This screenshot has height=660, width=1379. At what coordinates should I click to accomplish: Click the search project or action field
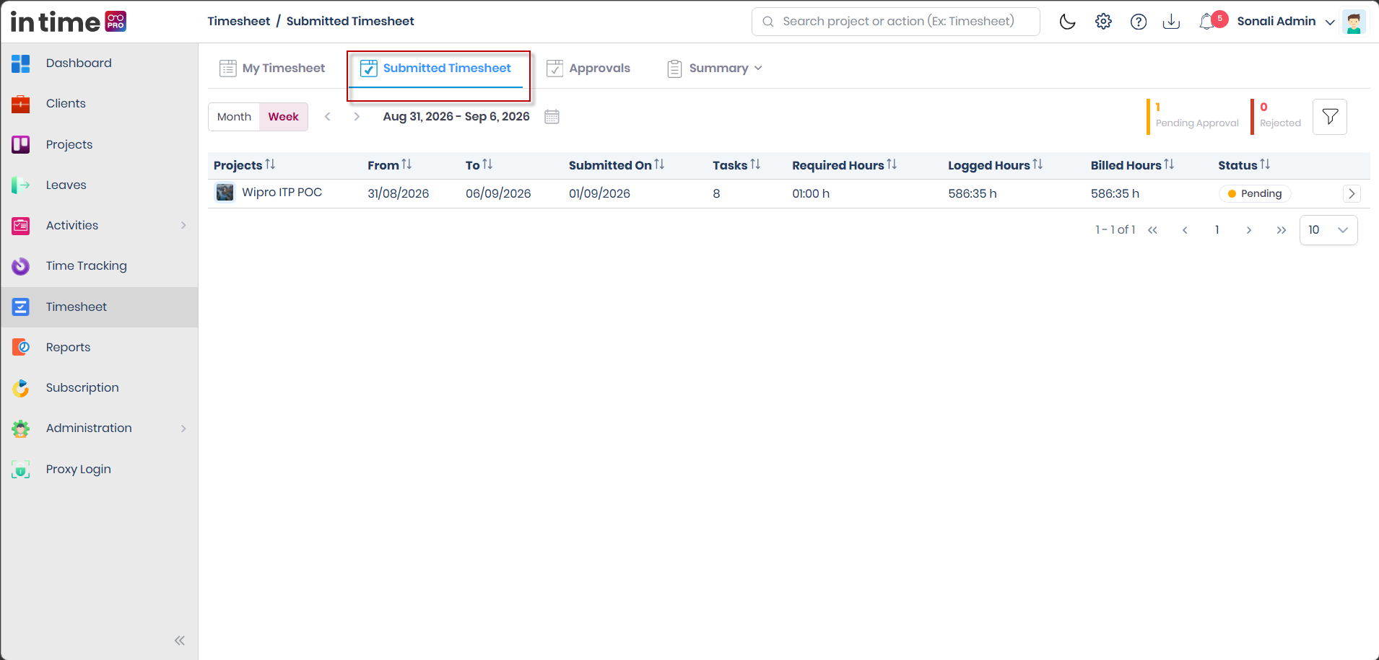coord(896,22)
